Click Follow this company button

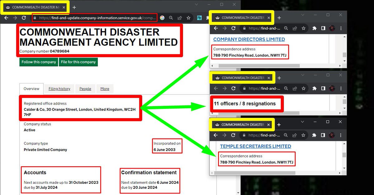coord(39,62)
